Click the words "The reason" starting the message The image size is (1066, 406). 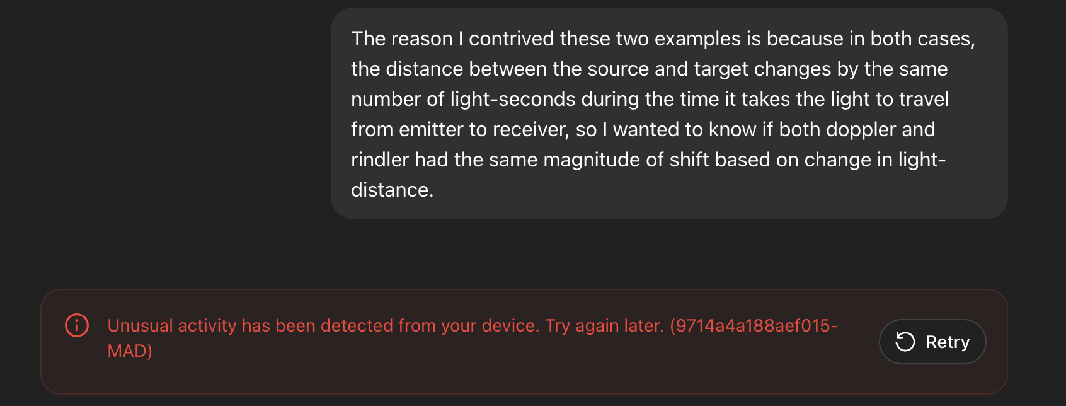[401, 39]
